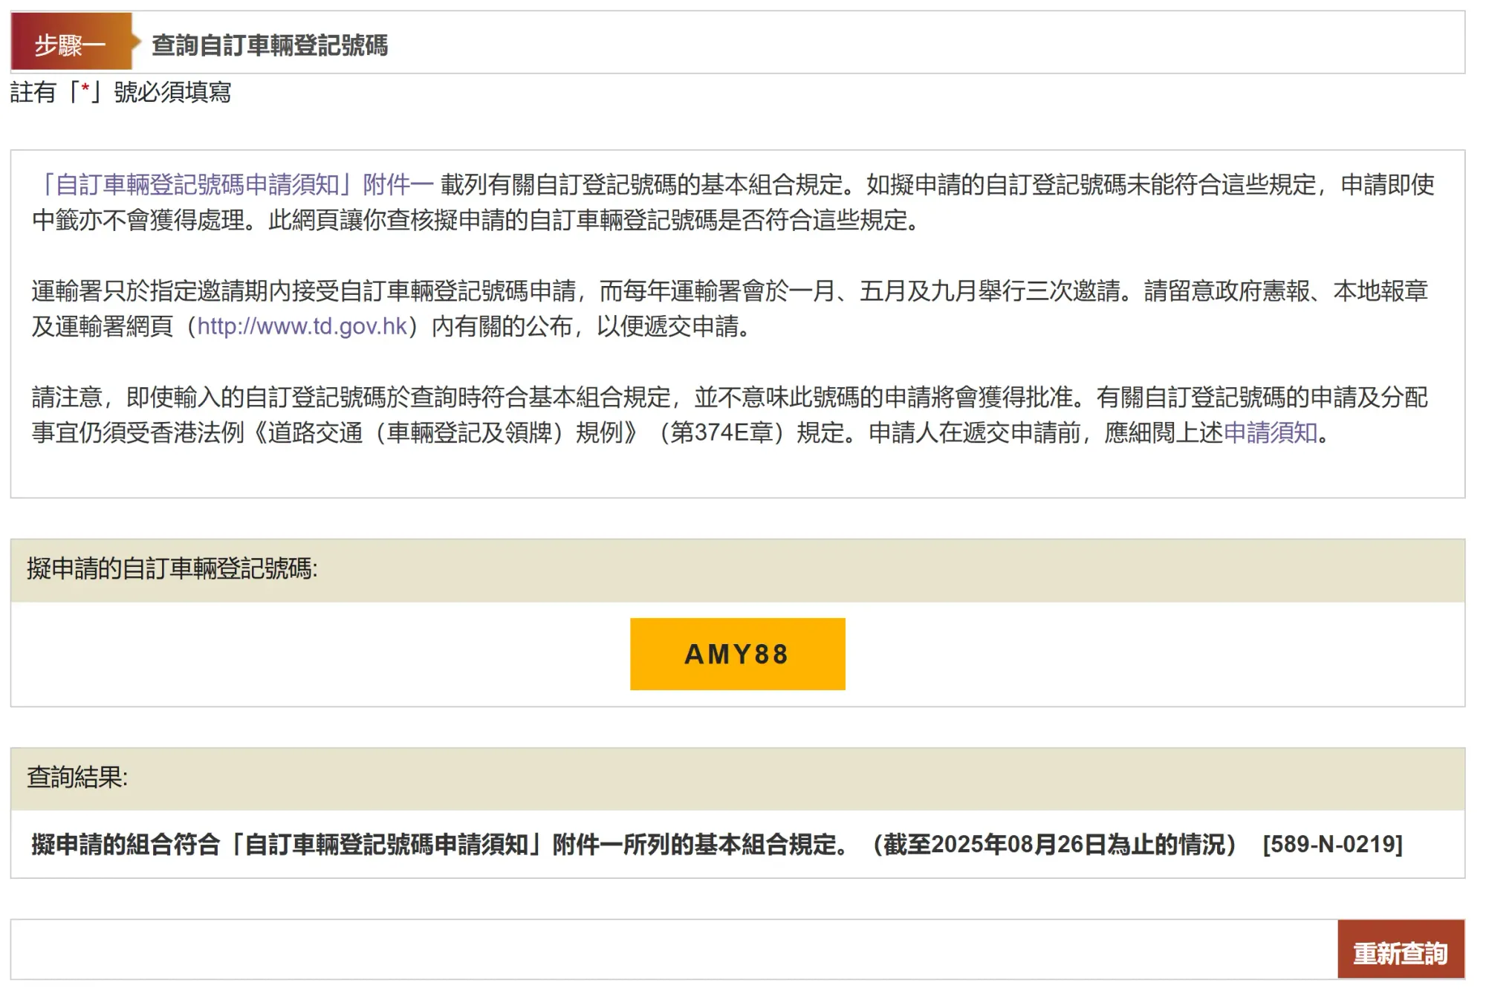1486x994 pixels.
Task: Click the red asterisk in required note
Action: tap(85, 91)
